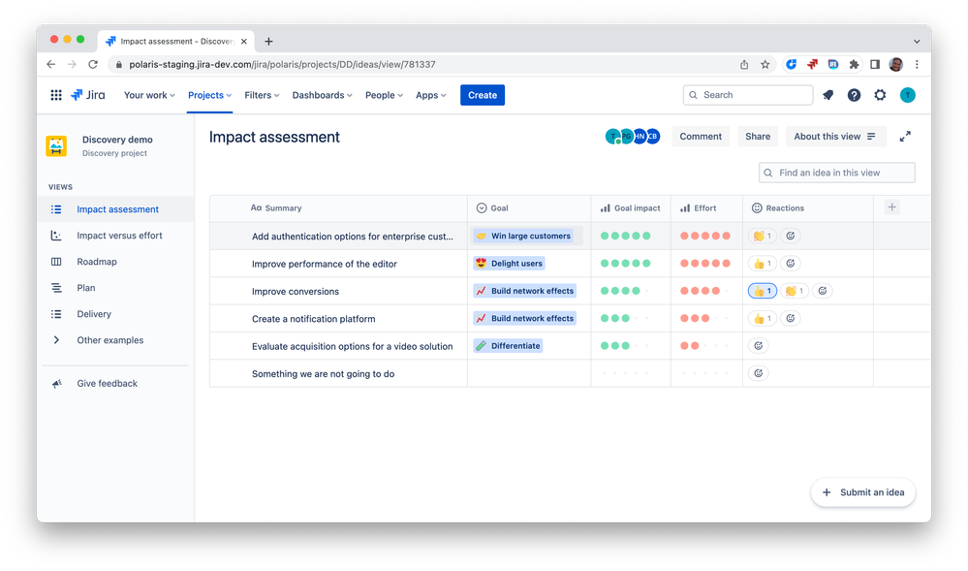Viewport: 968px width, 571px height.
Task: Click the Comment button
Action: pyautogui.click(x=701, y=137)
